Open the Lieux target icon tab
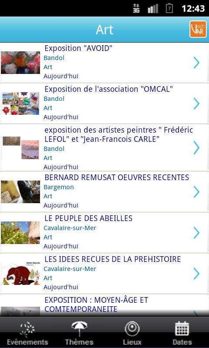 click(x=132, y=332)
